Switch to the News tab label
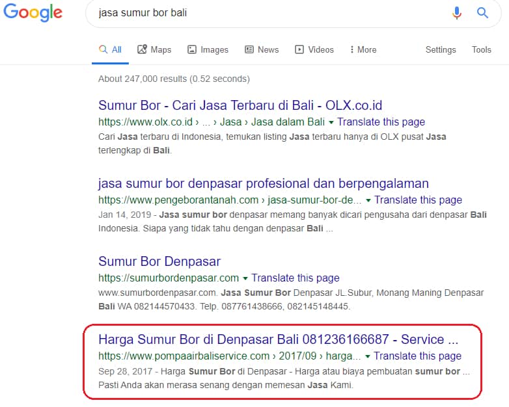The width and height of the screenshot is (509, 407). 268,49
